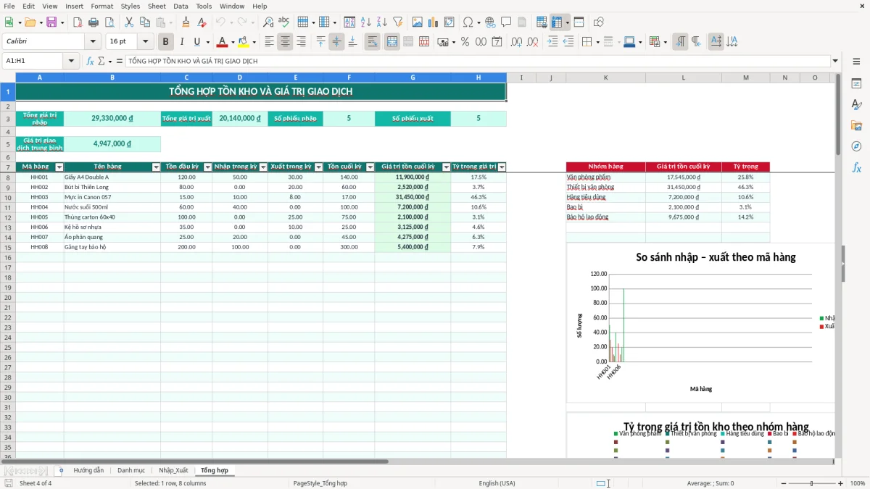The image size is (870, 489).
Task: Format cells as date
Action: (497, 42)
